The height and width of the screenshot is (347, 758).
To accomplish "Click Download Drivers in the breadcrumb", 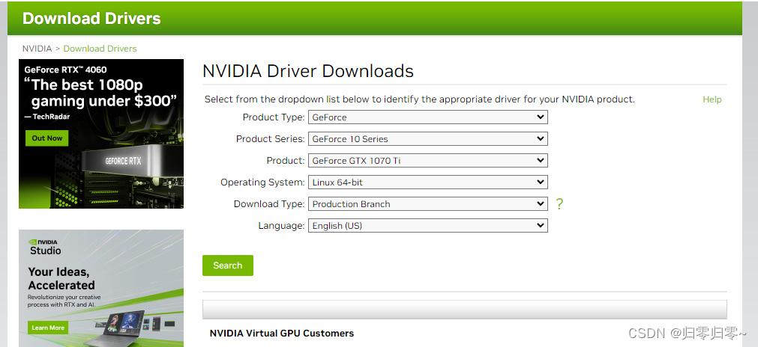I will click(x=100, y=49).
